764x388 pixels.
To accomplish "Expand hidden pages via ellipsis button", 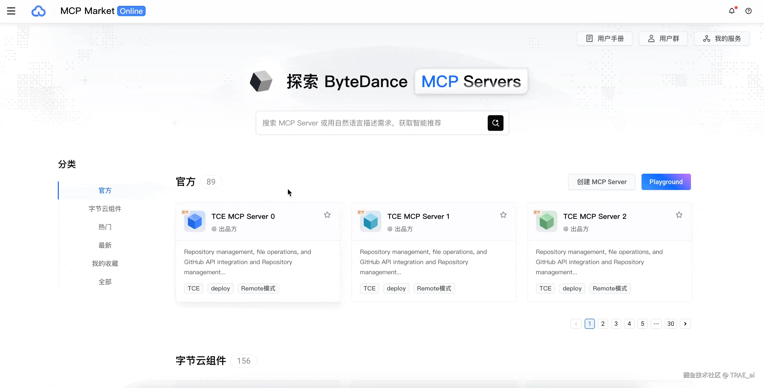I will [x=656, y=324].
